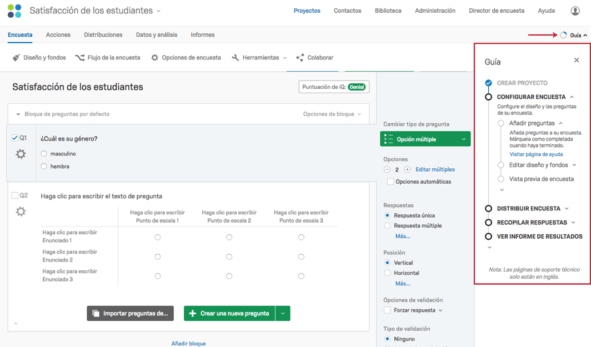The height and width of the screenshot is (347, 591).
Task: Select Ninguno validation type radio
Action: 387,339
